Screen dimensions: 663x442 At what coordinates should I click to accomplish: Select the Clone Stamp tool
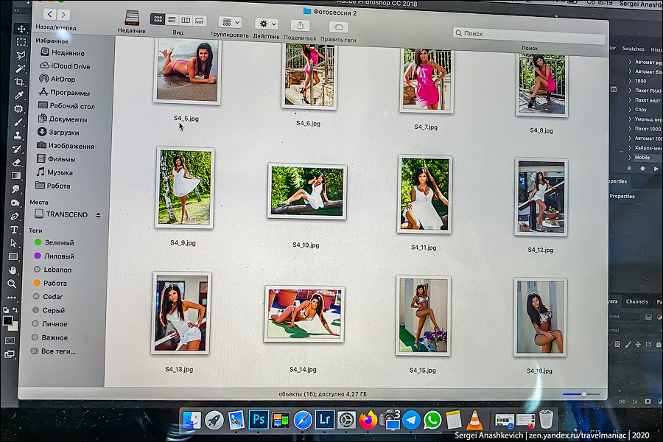[18, 136]
